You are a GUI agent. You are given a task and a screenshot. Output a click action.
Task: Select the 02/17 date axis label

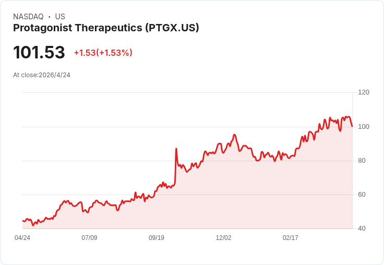click(291, 237)
